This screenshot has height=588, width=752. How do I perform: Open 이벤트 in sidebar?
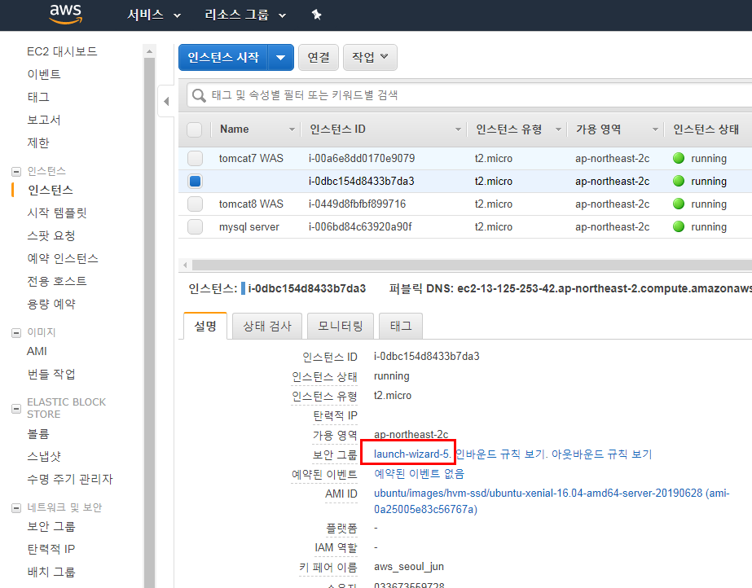click(44, 74)
